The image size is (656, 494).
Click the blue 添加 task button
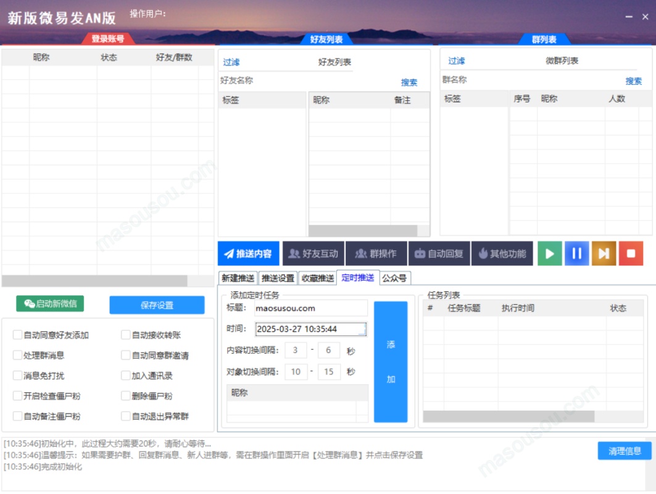(391, 362)
